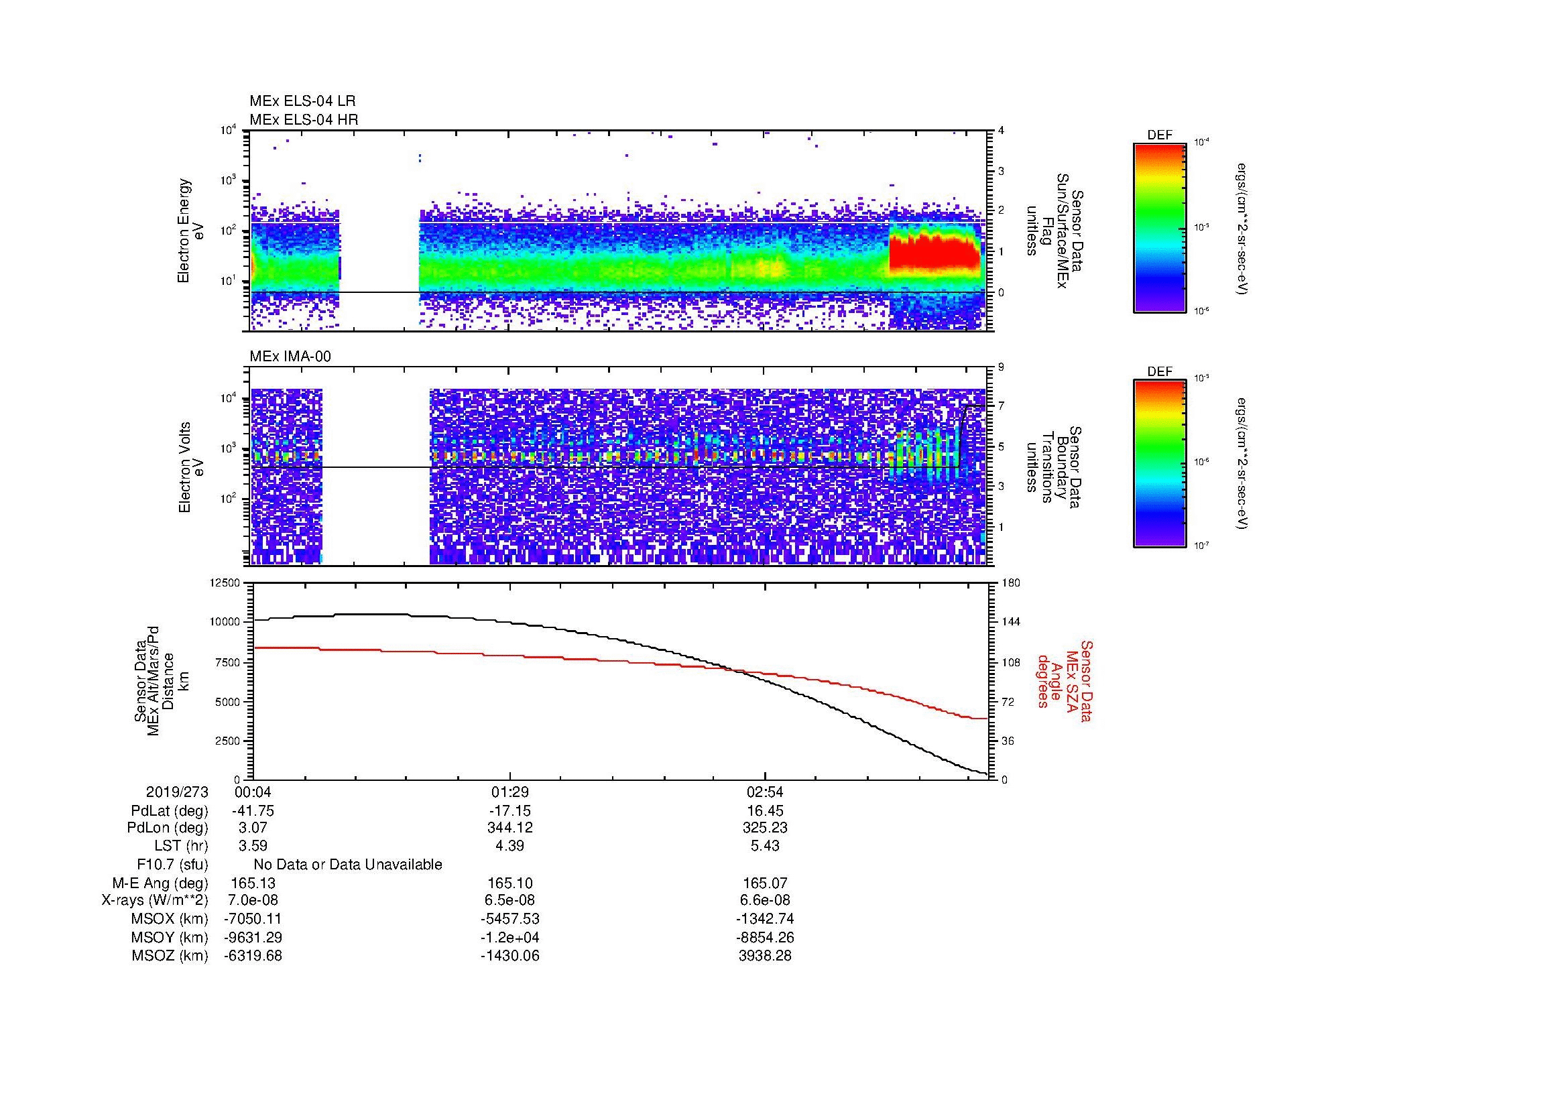Click the MSOX value -7050.11
1568x1108 pixels.
(x=253, y=919)
